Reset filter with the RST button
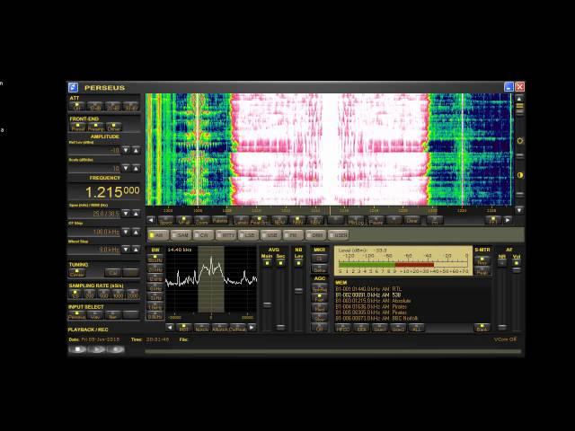 183,328
